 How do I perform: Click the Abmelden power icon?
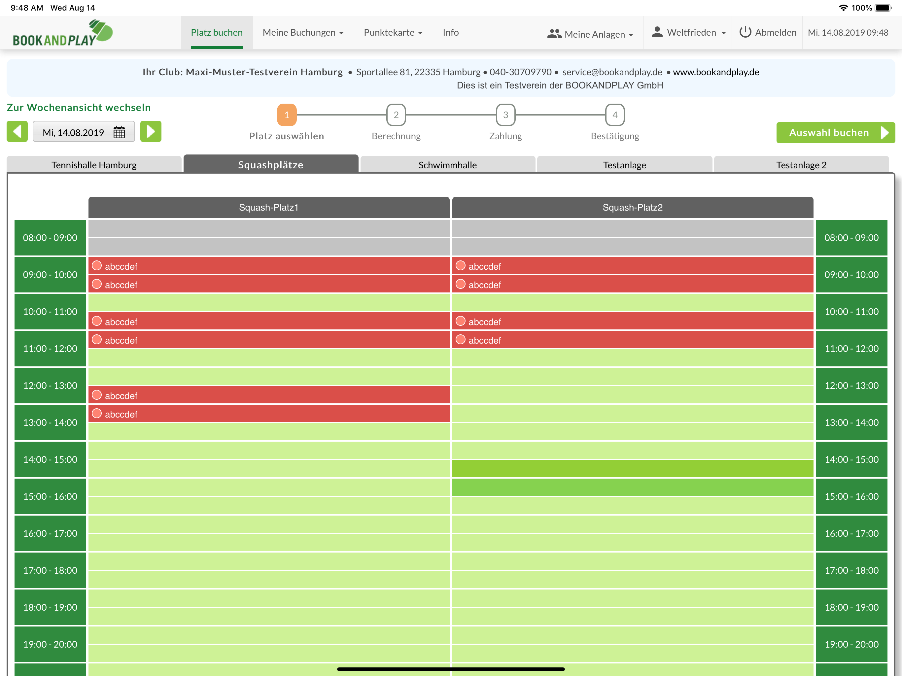point(745,32)
